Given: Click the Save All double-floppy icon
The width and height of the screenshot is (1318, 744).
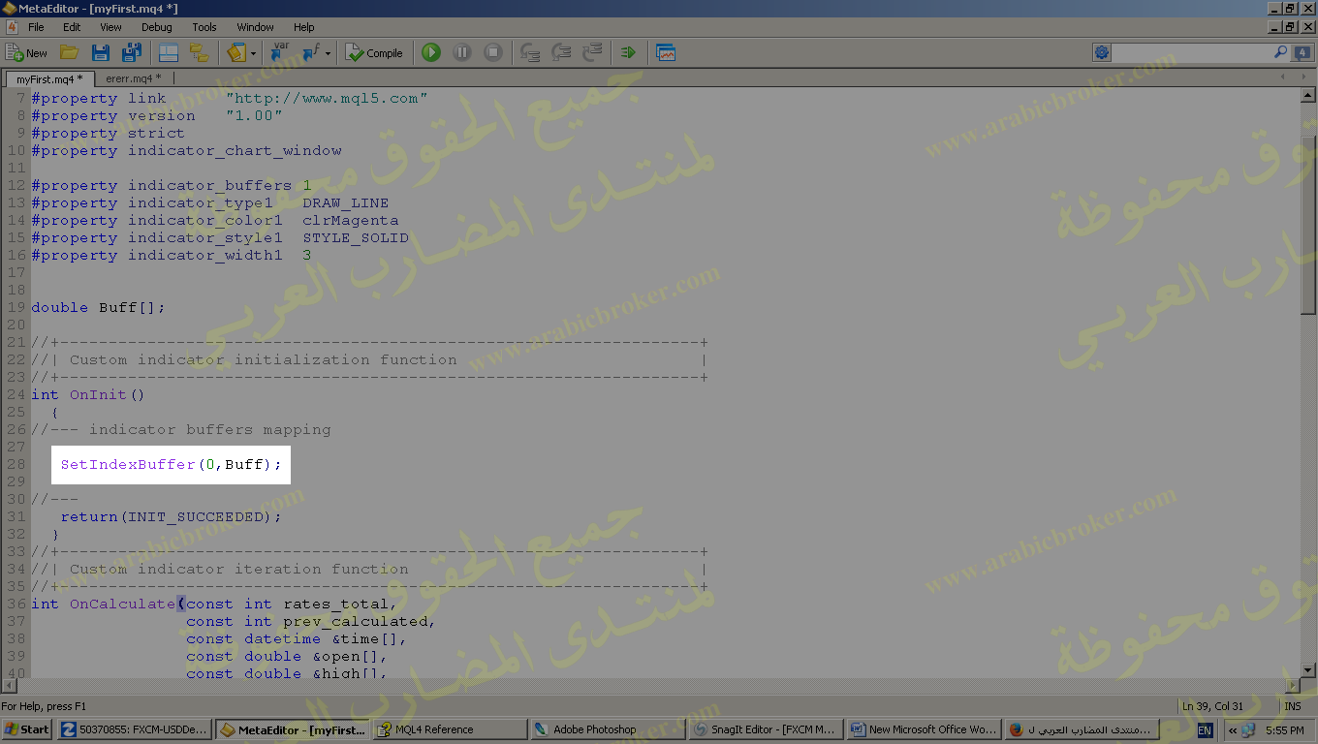Looking at the screenshot, I should pos(131,52).
